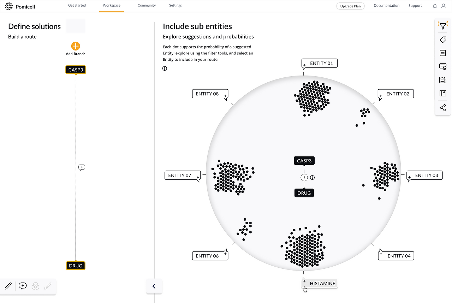Click the Upgrade Plan button
This screenshot has height=303, width=452.
(350, 6)
